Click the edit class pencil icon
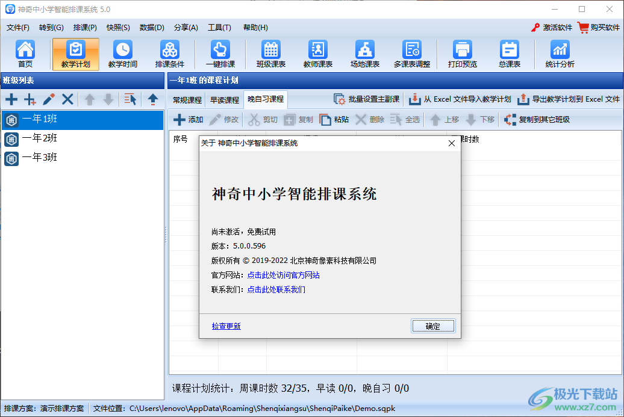The image size is (624, 417). point(49,99)
